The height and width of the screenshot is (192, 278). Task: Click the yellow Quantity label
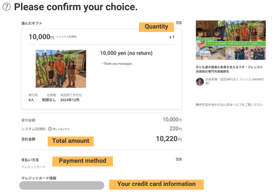pyautogui.click(x=156, y=27)
